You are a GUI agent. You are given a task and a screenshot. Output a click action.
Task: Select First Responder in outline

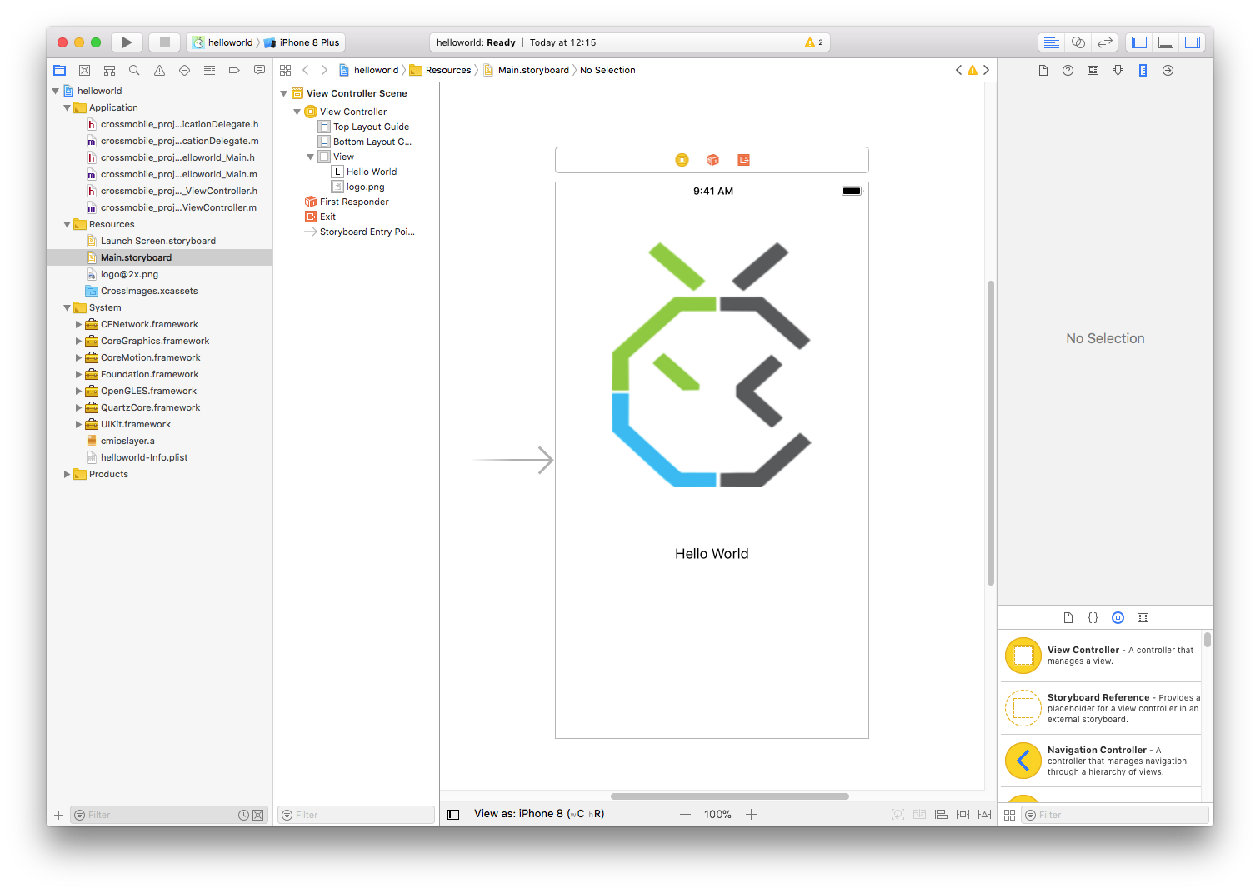pos(354,202)
